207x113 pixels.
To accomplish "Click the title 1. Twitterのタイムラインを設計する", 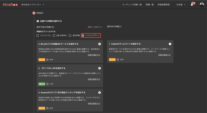I will click(125, 44).
